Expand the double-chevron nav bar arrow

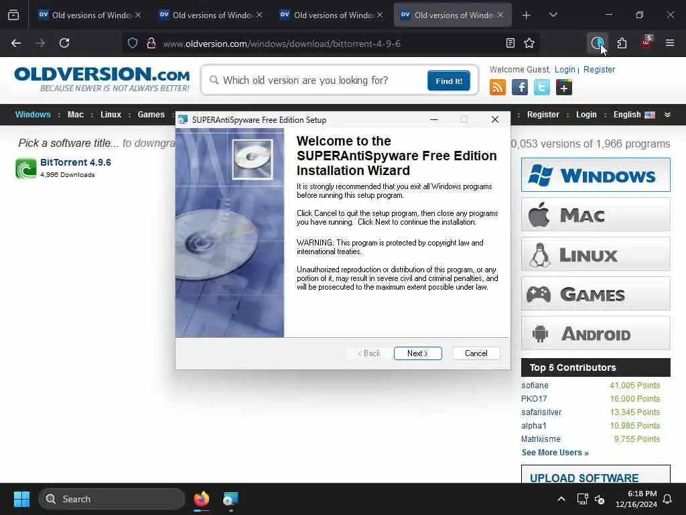[667, 114]
